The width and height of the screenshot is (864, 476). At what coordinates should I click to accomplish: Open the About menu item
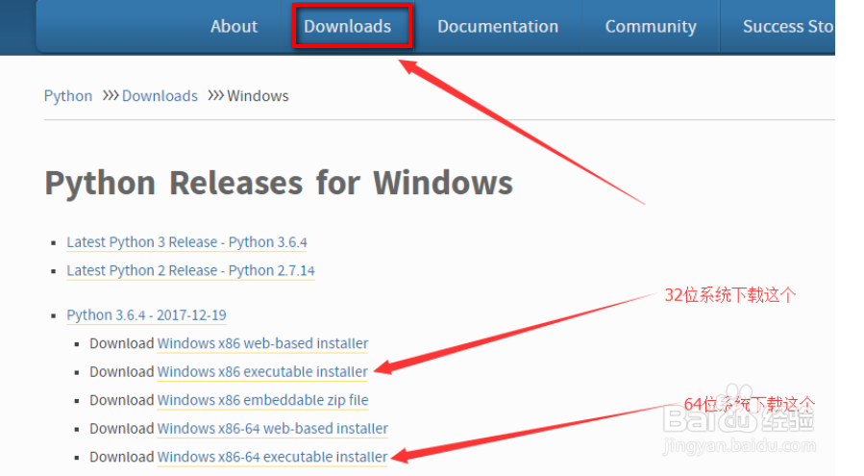tap(234, 26)
